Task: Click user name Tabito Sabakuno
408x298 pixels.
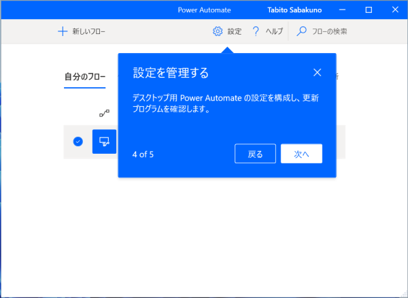Action: [294, 10]
